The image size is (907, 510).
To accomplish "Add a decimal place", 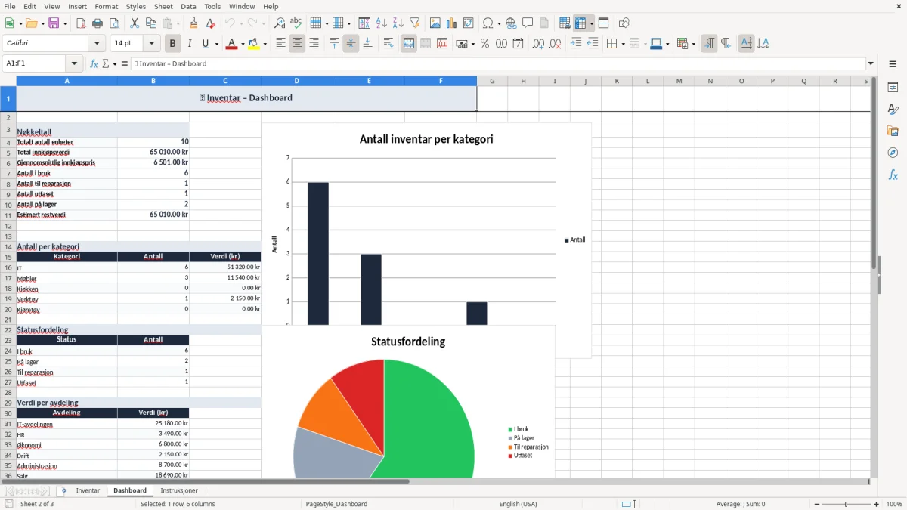I will pyautogui.click(x=538, y=44).
